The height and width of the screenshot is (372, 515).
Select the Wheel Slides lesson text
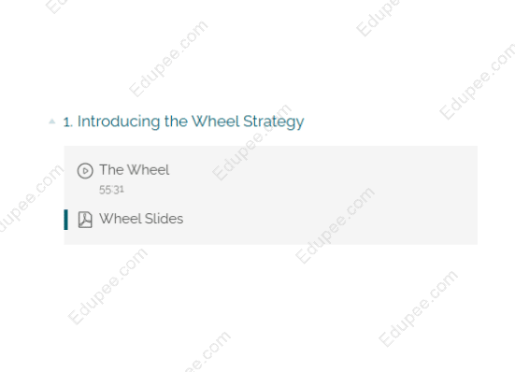pos(141,219)
